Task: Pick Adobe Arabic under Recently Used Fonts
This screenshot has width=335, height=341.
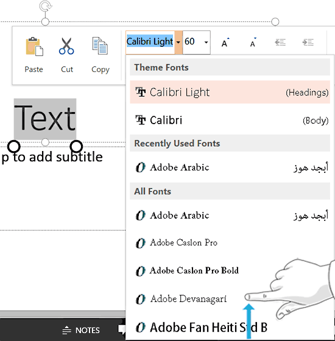Action: click(230, 167)
